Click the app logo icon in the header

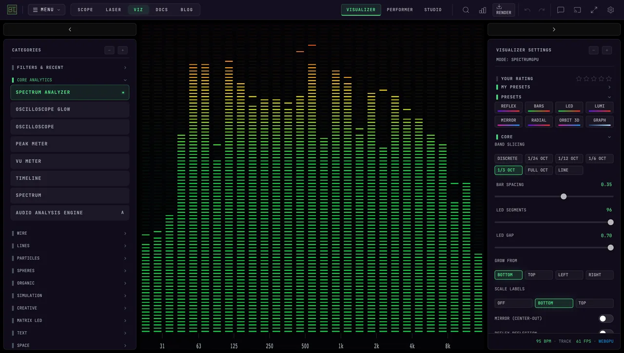point(12,10)
